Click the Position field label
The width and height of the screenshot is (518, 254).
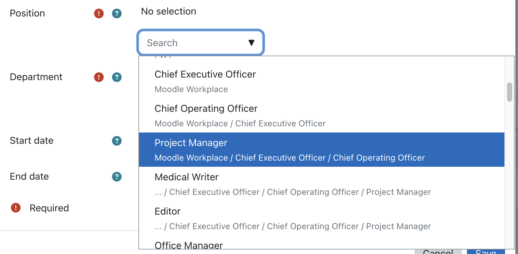(27, 13)
